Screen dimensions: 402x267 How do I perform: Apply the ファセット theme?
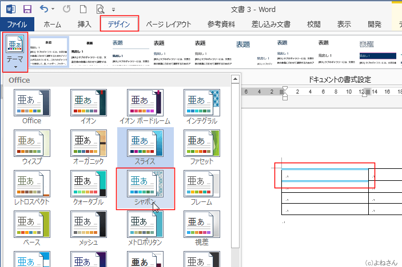point(202,147)
